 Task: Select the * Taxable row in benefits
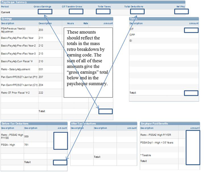click(x=146, y=155)
